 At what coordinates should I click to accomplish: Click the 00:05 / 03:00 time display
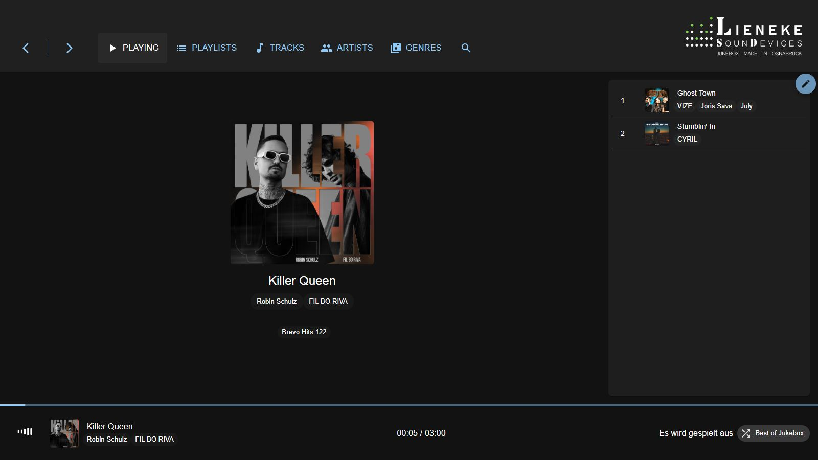tap(421, 433)
